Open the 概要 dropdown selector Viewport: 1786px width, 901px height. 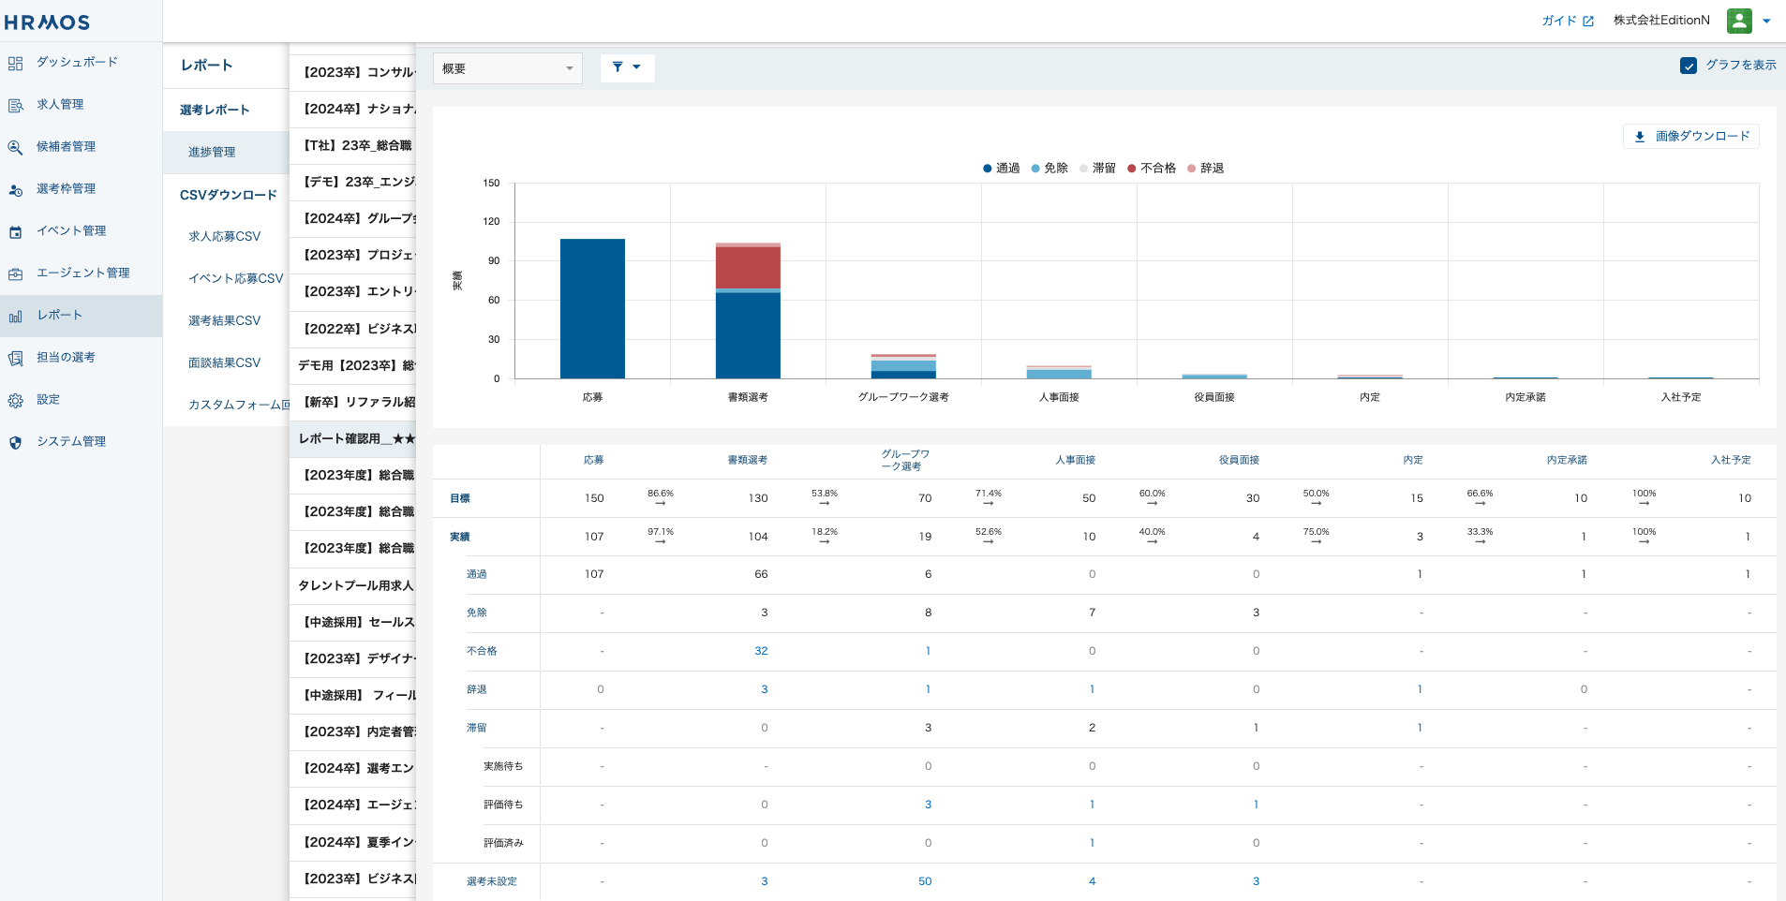507,68
